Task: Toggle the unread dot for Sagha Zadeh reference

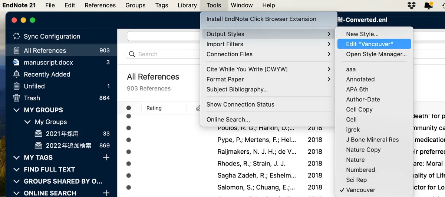Action: coord(129,175)
